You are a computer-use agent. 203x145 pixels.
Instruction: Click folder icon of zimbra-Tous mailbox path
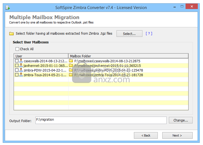pyautogui.click(x=71, y=75)
